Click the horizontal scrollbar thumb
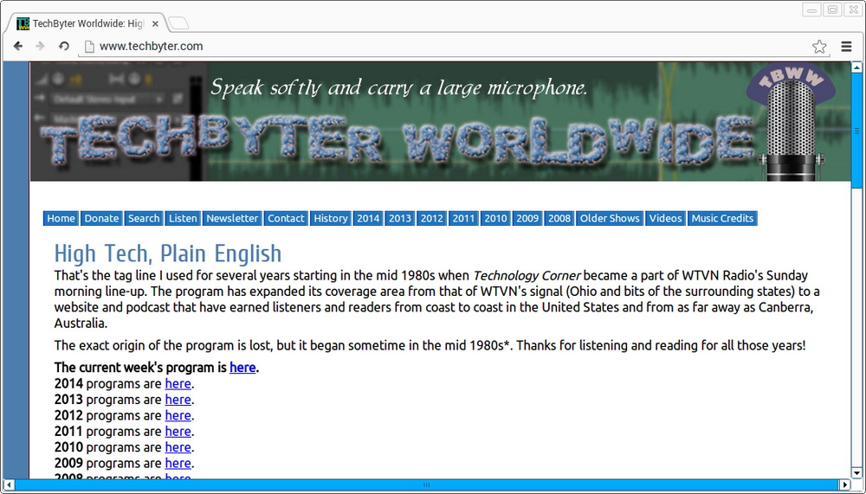Image resolution: width=866 pixels, height=494 pixels. click(x=426, y=484)
